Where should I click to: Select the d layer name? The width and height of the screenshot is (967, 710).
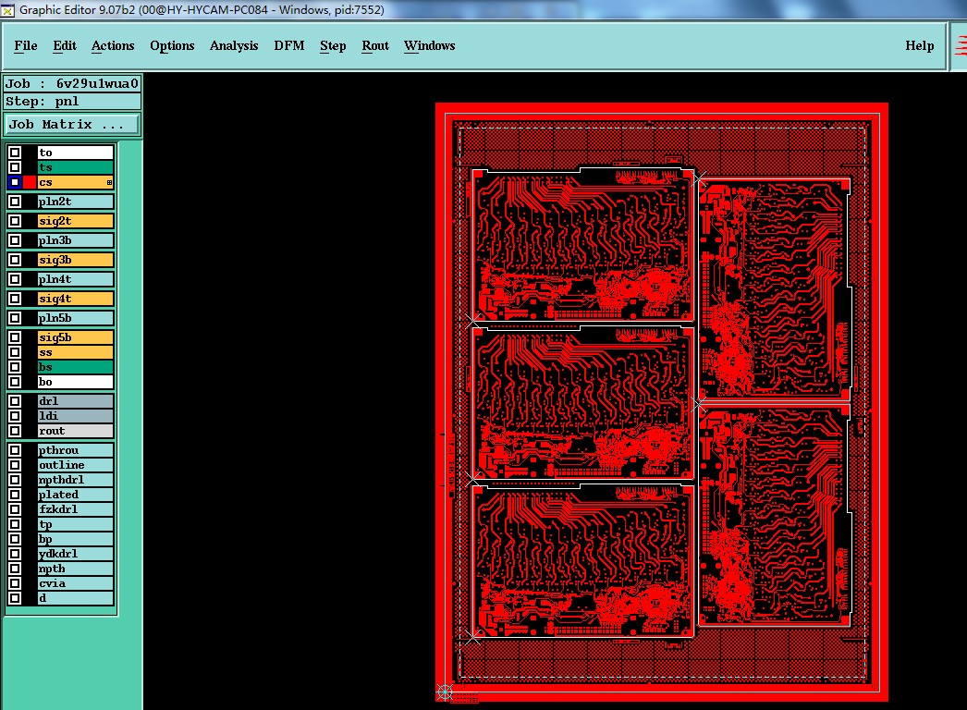click(75, 598)
